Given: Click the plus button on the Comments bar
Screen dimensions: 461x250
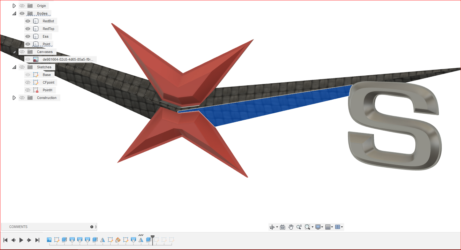Looking at the screenshot, I should tap(92, 227).
